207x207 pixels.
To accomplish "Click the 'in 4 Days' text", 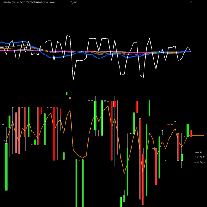I will point(199,162).
